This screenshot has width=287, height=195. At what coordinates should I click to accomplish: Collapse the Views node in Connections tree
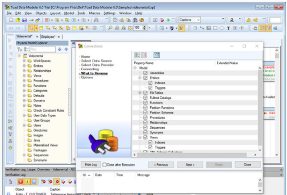(x=140, y=137)
